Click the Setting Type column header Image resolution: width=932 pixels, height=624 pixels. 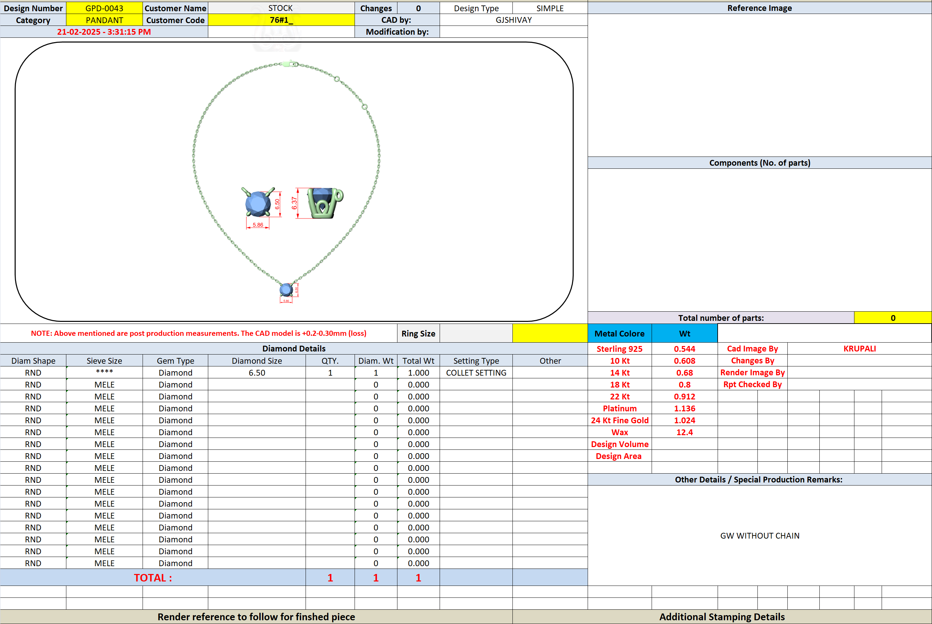(x=476, y=361)
